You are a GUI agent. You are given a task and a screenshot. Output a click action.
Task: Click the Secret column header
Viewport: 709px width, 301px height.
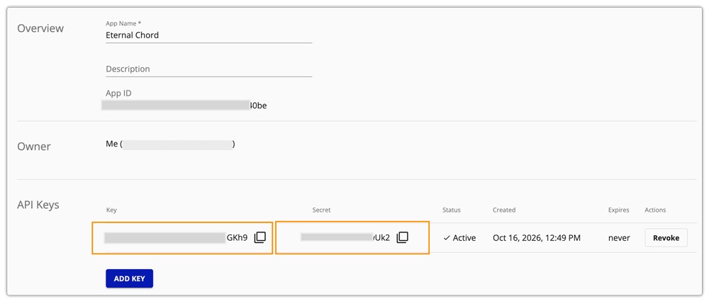tap(321, 210)
